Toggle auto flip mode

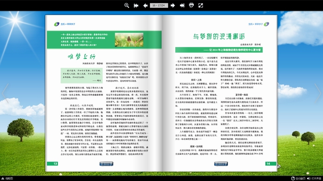pos(298,179)
